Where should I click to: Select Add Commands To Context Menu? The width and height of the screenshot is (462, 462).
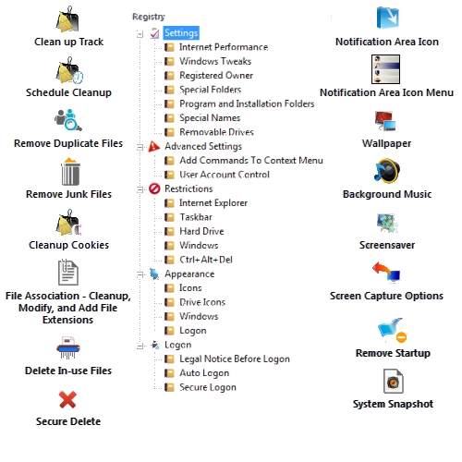point(251,161)
